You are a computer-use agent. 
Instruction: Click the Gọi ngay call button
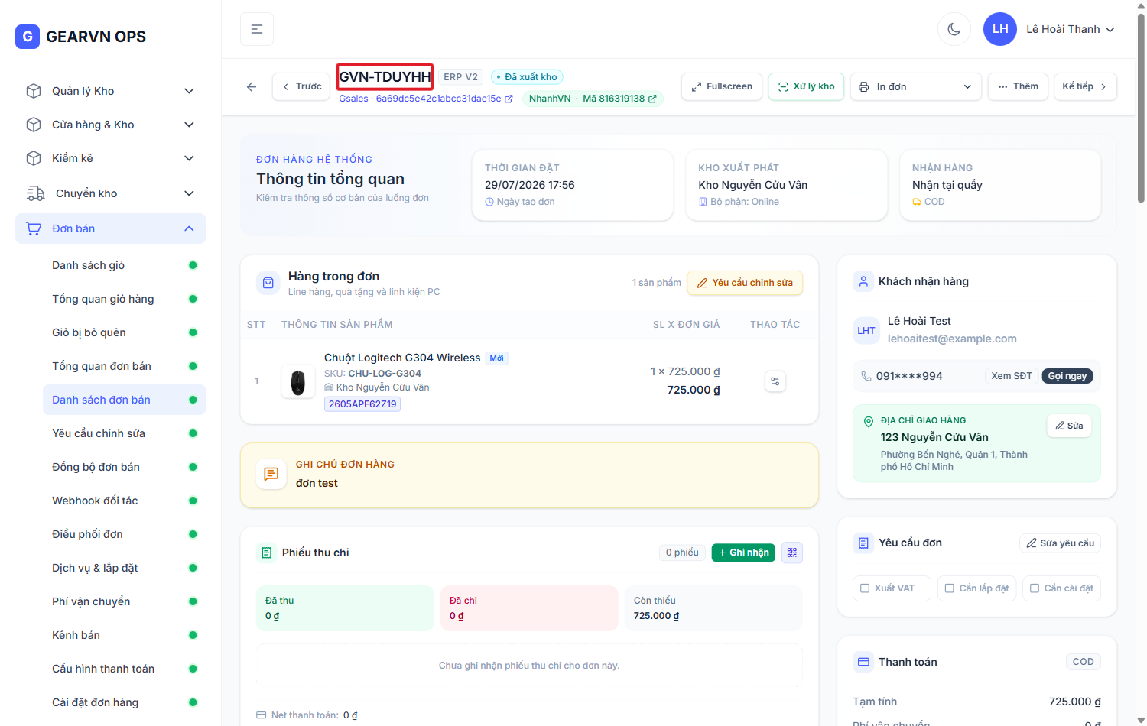[x=1067, y=376]
